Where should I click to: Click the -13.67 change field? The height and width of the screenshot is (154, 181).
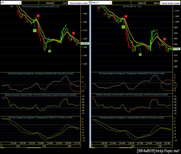(61, 3)
